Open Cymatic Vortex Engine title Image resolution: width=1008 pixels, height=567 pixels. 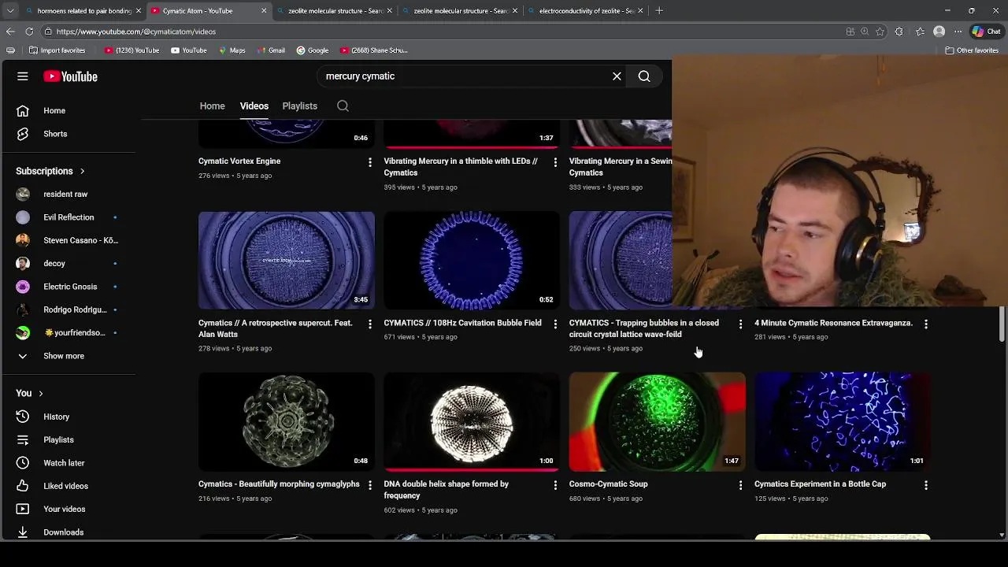click(x=239, y=161)
